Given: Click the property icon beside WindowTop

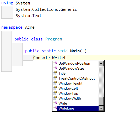Looking at the screenshot, I should [x=55, y=93].
